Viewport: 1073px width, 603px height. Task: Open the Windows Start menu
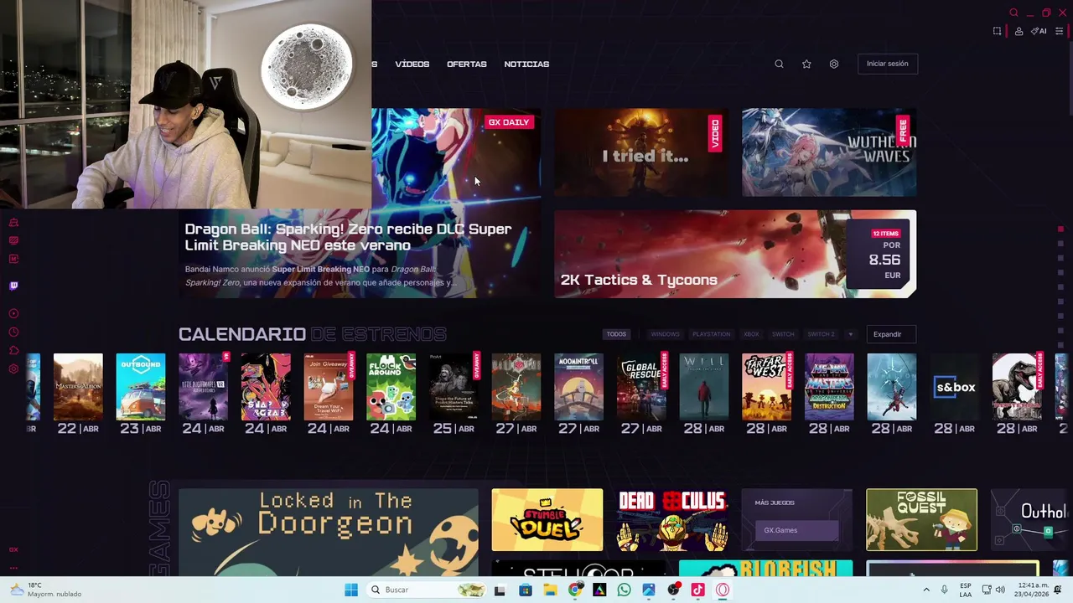351,590
